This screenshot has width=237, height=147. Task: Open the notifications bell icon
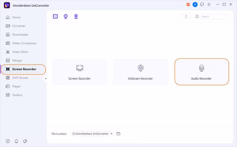click(16, 141)
